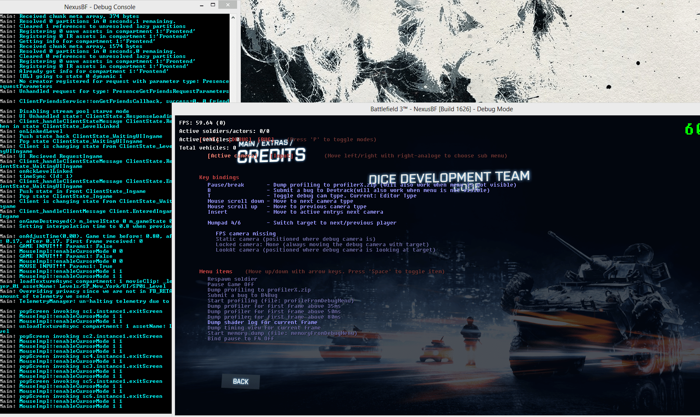Click Submit a bug to B4Bug
Viewport: 700px width, 417px height.
coord(242,295)
